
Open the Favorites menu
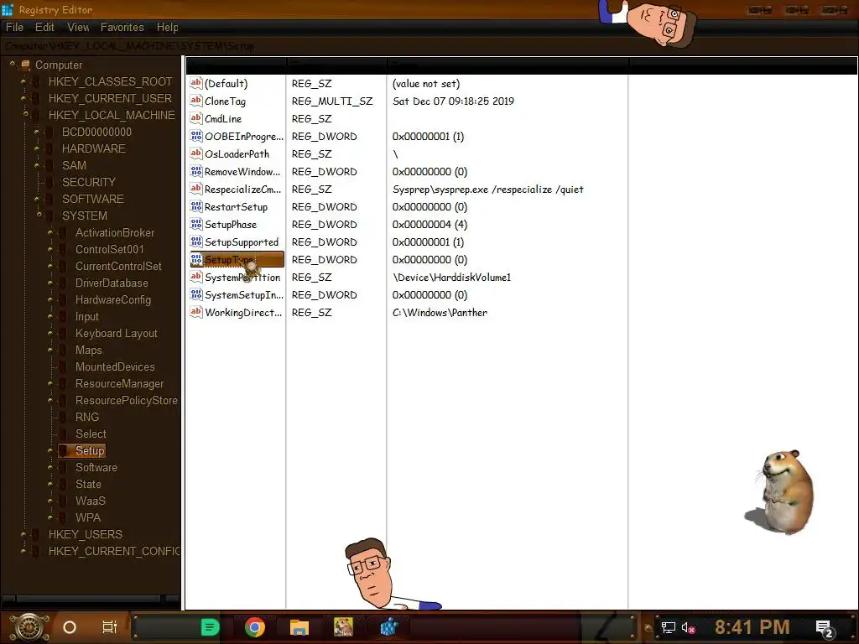tap(122, 28)
